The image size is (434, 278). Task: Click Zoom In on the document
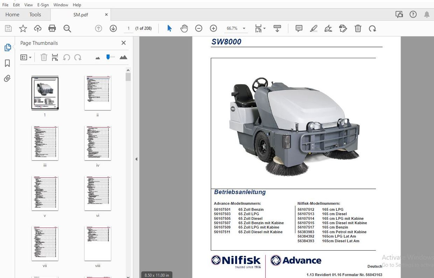click(x=213, y=28)
